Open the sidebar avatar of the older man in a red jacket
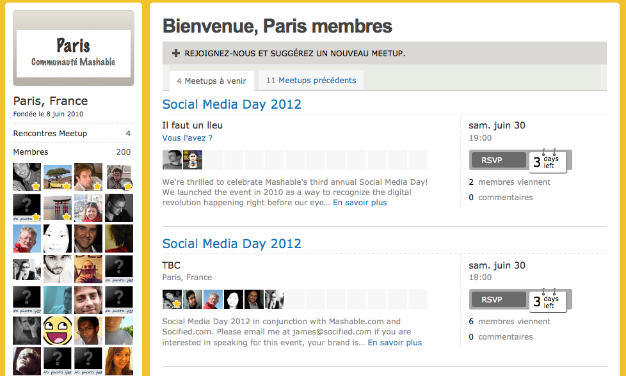This screenshot has width=626, height=376. (x=27, y=239)
